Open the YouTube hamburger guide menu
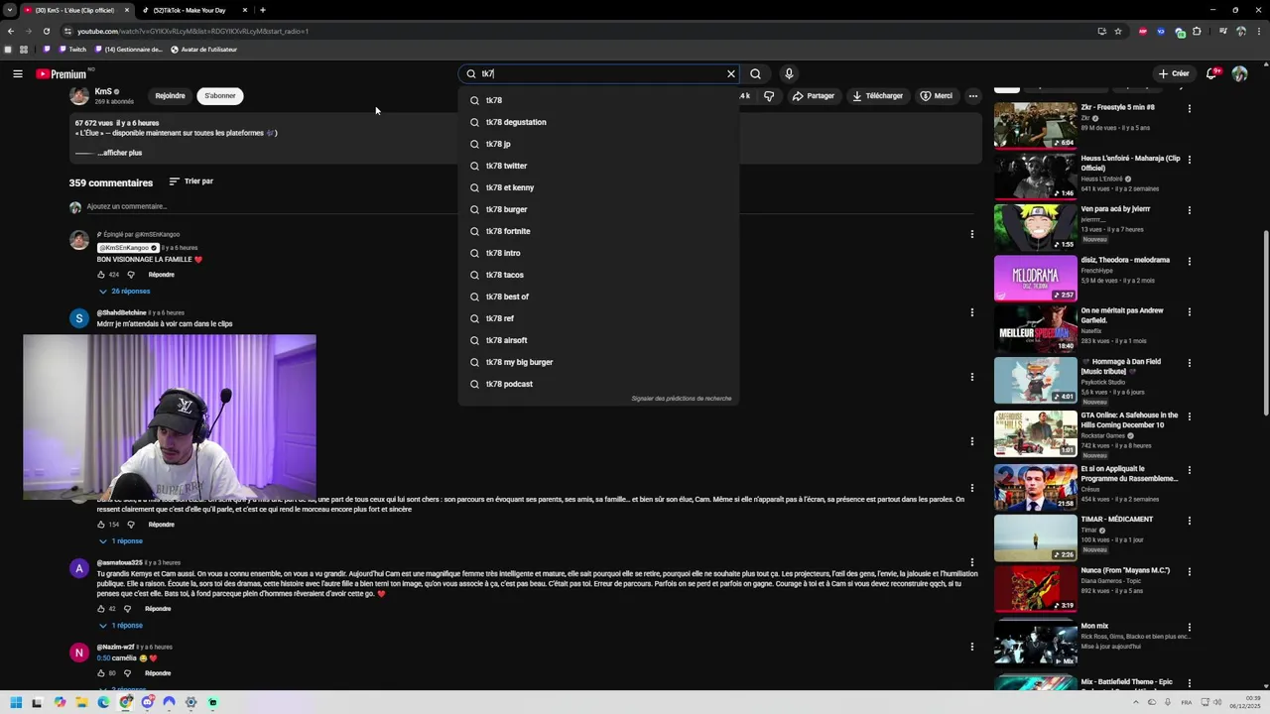Viewport: 1270px width, 714px height. click(x=17, y=73)
